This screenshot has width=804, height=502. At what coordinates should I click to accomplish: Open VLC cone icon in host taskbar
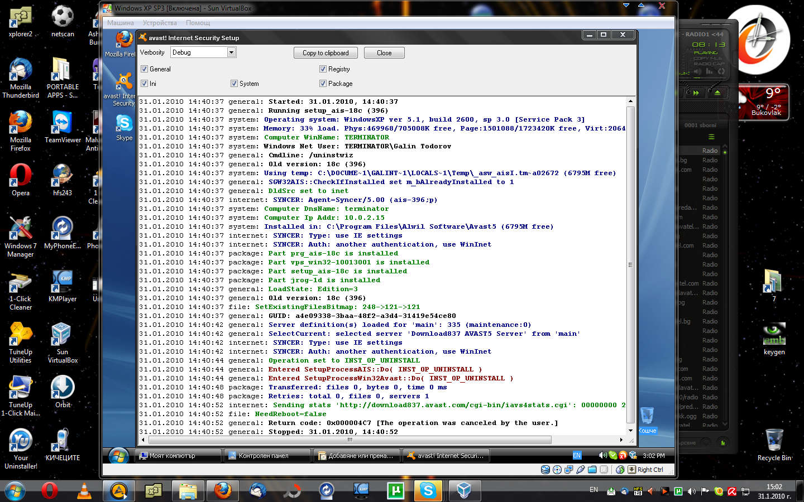pos(84,491)
